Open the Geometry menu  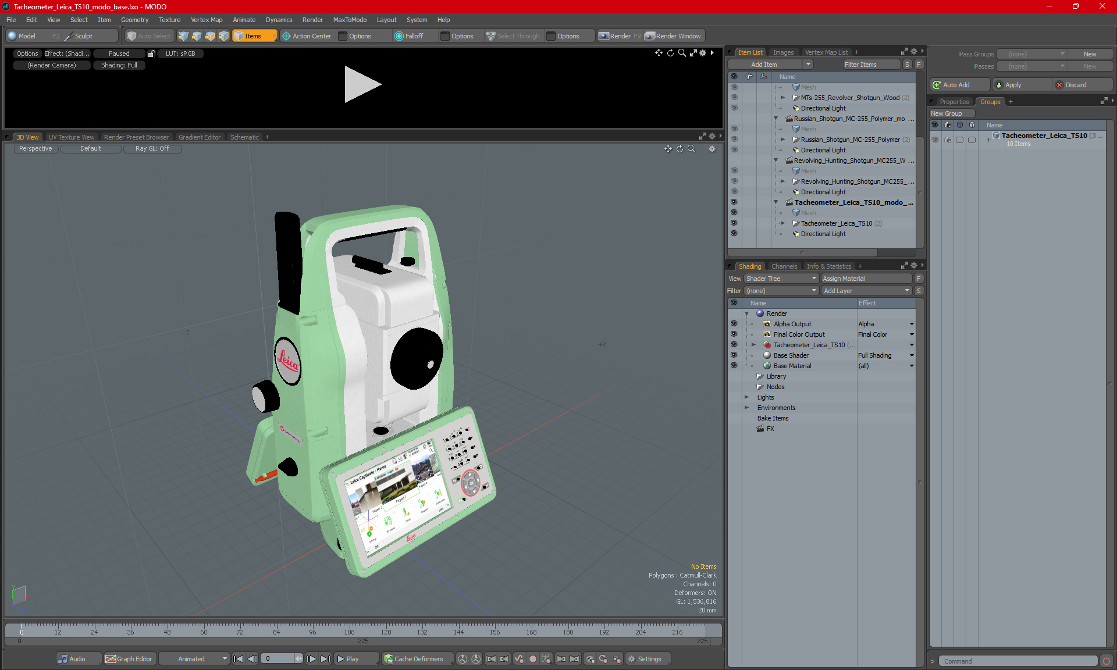[x=134, y=20]
